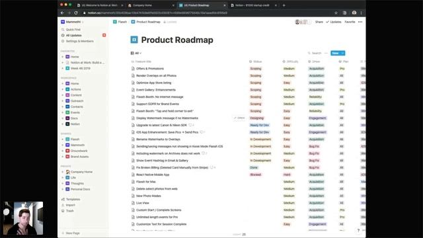Viewport: 423px width, 238px height.
Task: Click the browser reload button
Action: click(x=76, y=13)
